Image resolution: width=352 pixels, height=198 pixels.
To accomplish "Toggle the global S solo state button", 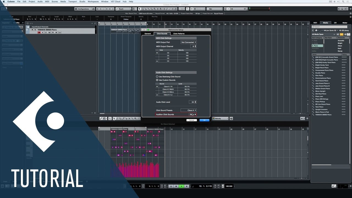I will point(100,9).
